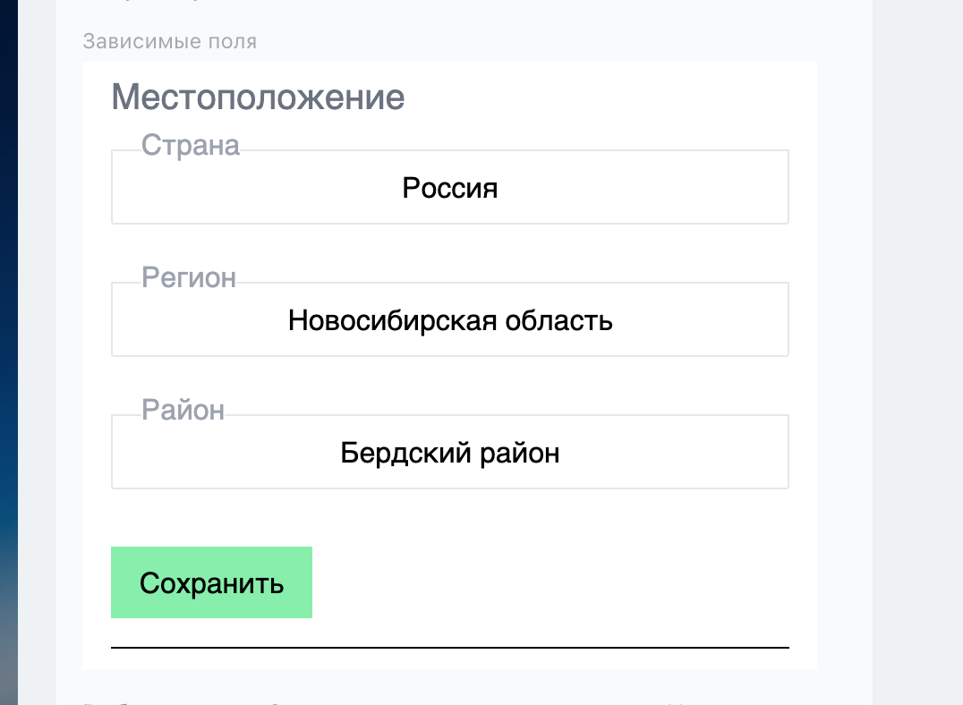Click the black divider line below Сохранить
Viewport: 963px width, 705px height.
click(449, 647)
